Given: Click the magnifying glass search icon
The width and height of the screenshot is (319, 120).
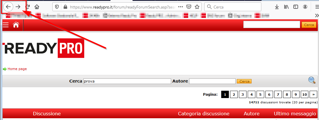Looking at the screenshot, I should (x=312, y=80).
